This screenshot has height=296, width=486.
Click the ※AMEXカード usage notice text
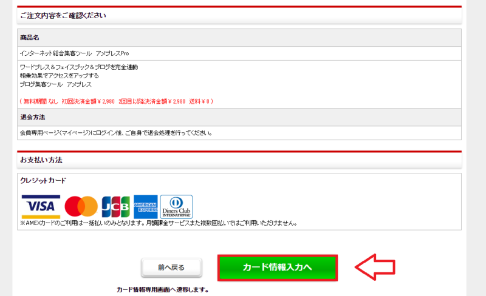159,223
